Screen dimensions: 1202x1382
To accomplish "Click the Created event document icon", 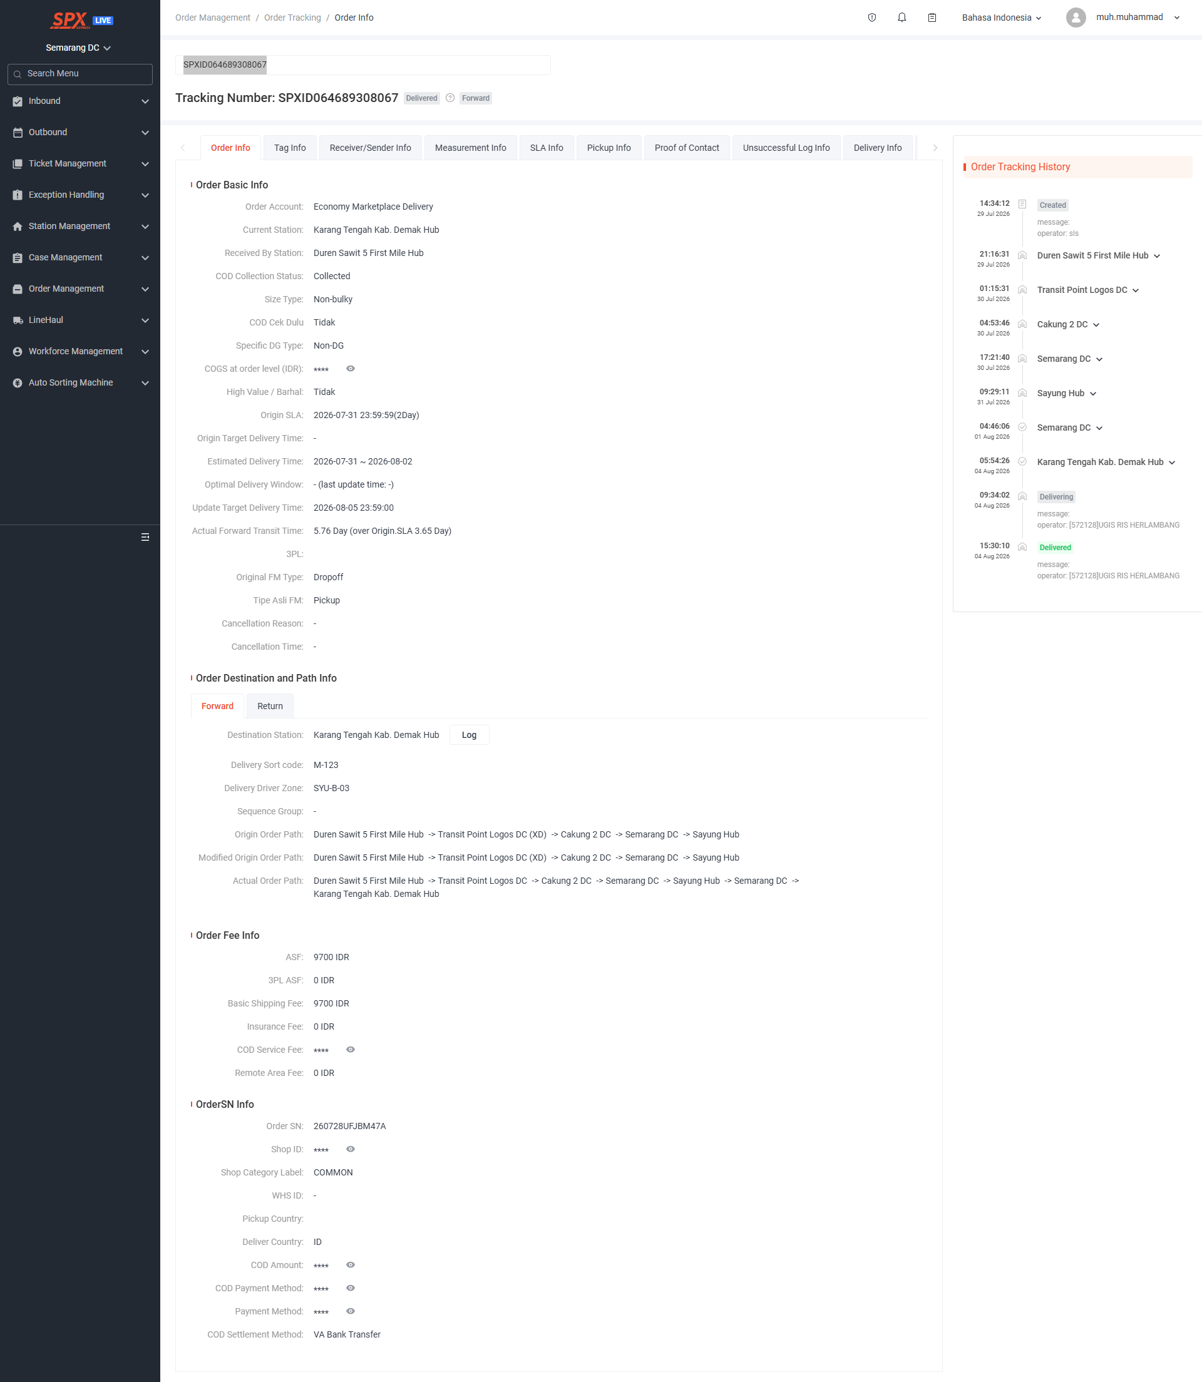I will 1022,204.
